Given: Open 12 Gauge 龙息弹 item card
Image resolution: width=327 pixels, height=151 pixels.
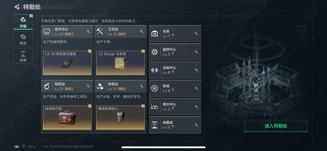Looking at the screenshot, I should click(x=120, y=63).
